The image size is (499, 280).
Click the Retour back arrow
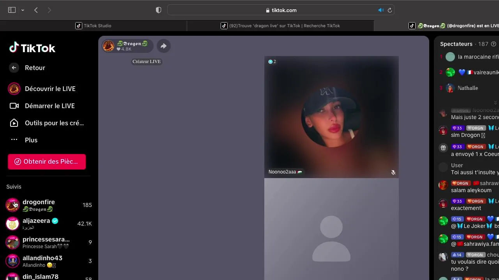tap(14, 68)
